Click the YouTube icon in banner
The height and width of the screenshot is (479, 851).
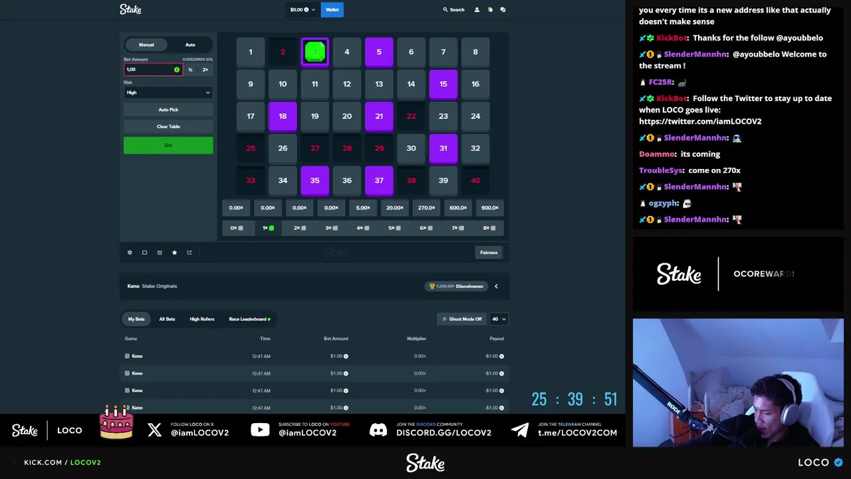(x=260, y=430)
